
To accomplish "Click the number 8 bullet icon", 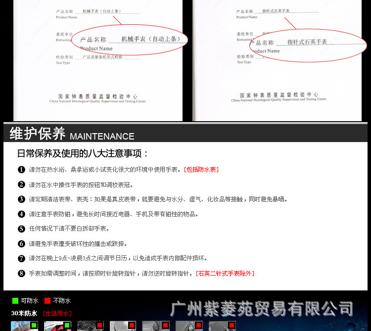I will (x=21, y=274).
